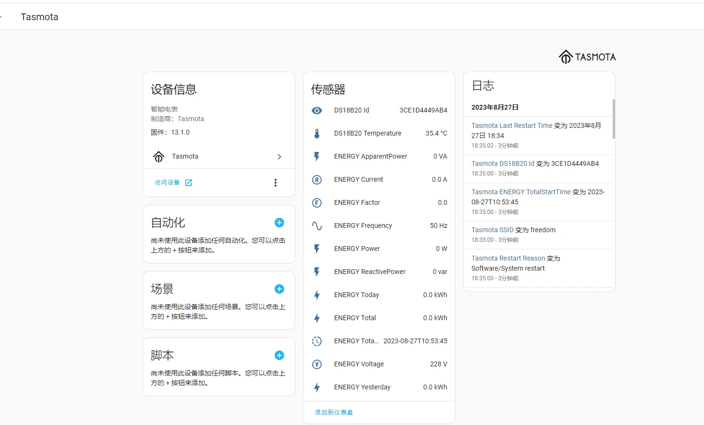This screenshot has height=425, width=704.
Task: Open the three-dot device options menu
Action: 276,183
